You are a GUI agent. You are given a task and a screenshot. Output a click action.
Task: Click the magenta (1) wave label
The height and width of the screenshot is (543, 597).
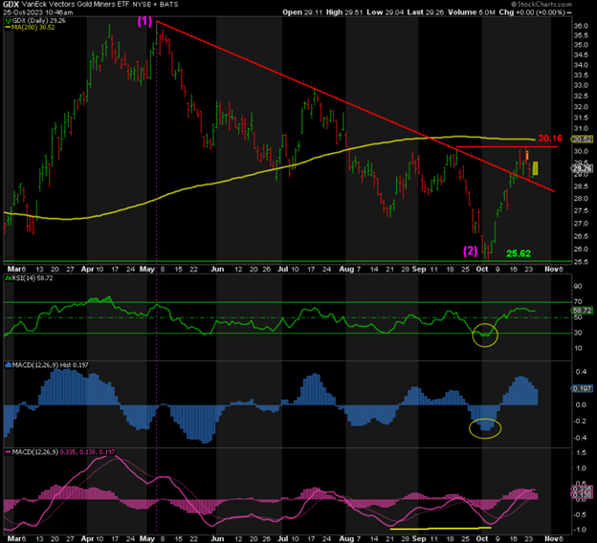(x=144, y=21)
